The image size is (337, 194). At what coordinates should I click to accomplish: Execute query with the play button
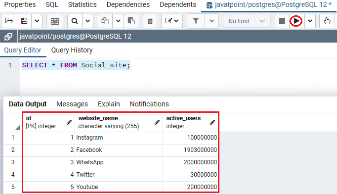coord(296,21)
